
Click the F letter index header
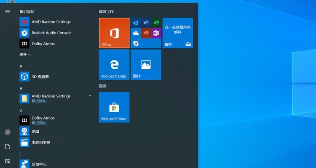[21, 154]
